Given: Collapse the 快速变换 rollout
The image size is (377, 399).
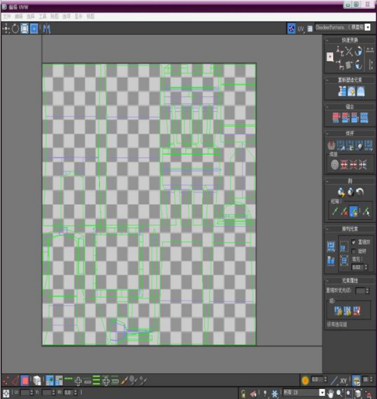Looking at the screenshot, I should [350, 40].
